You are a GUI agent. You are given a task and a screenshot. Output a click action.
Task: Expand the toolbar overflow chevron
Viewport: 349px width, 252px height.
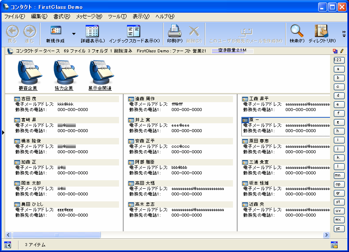pos(344,34)
